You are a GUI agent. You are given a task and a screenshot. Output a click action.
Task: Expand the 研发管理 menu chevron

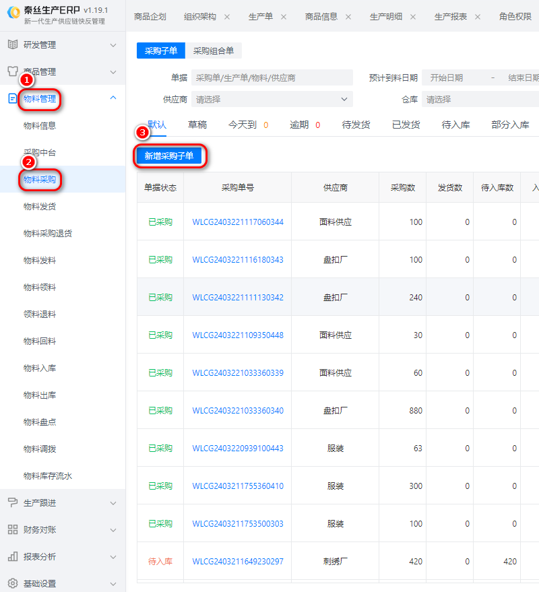point(113,45)
